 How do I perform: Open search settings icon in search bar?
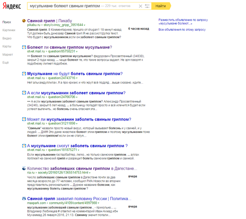point(147,6)
